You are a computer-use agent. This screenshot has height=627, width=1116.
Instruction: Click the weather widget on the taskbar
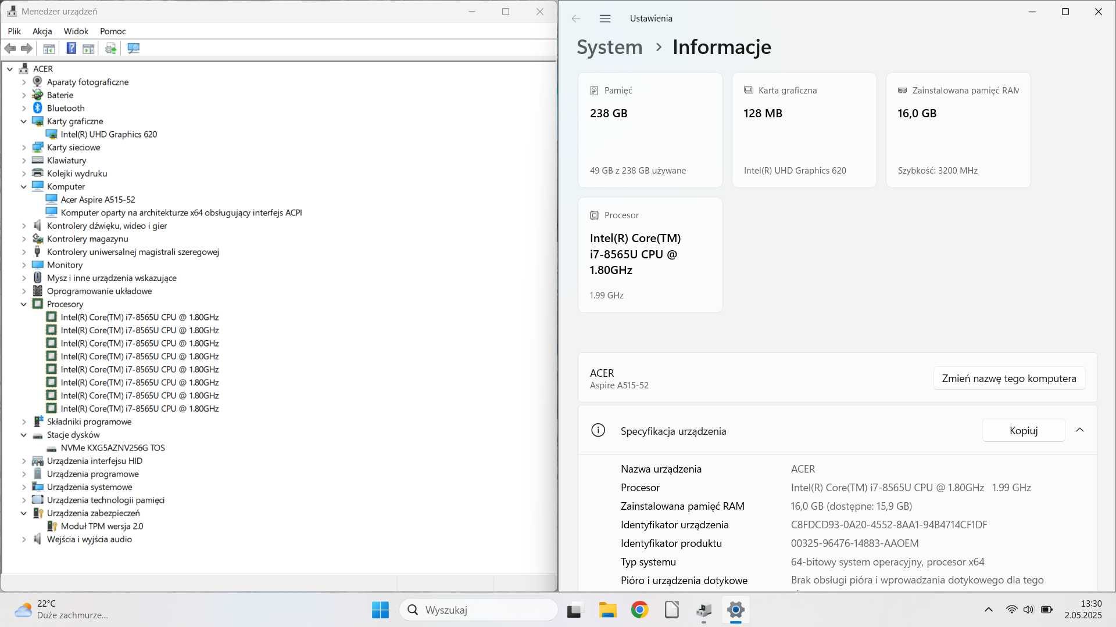click(61, 610)
